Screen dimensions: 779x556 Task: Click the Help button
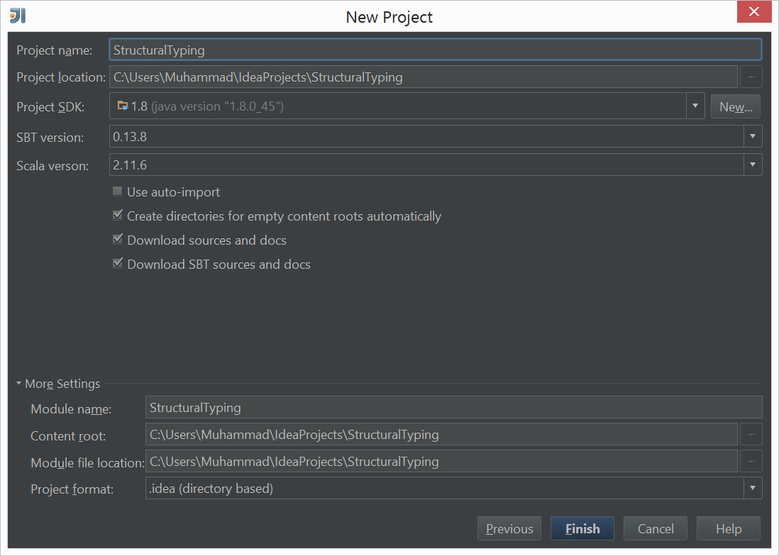click(x=729, y=528)
